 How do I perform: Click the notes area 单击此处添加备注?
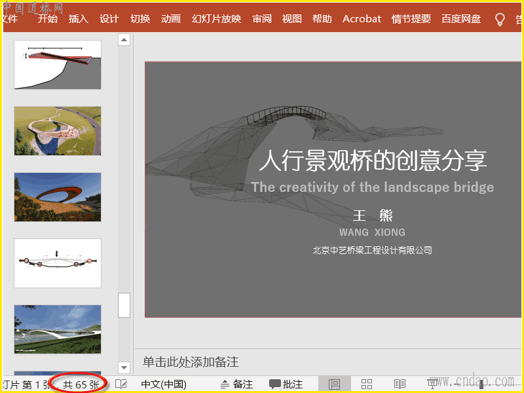(x=191, y=362)
